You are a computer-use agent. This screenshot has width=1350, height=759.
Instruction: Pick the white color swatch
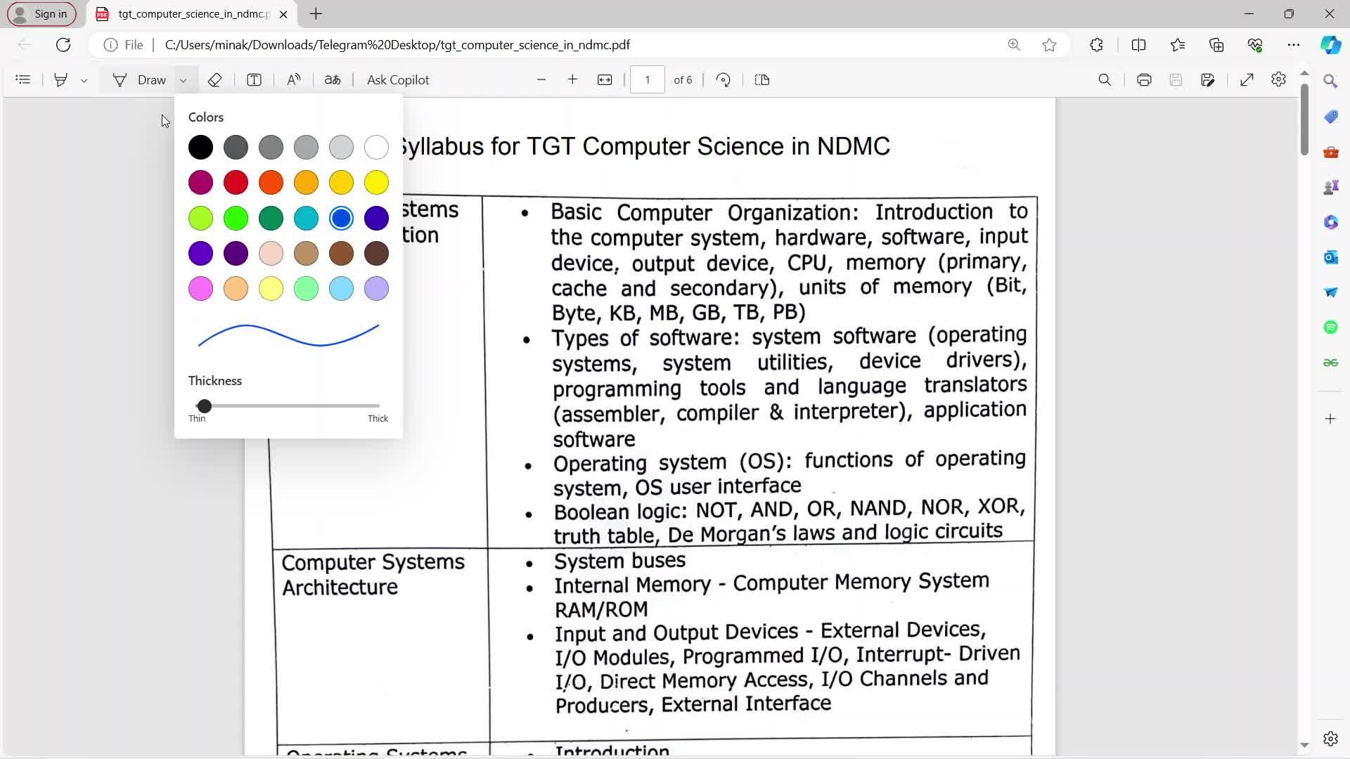376,148
